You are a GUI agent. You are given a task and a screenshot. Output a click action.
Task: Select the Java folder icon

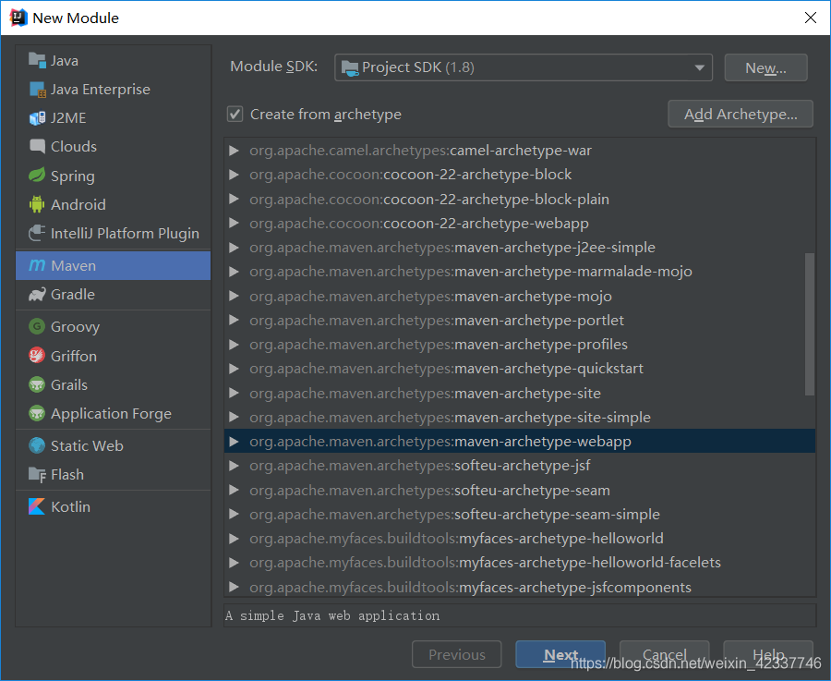37,60
